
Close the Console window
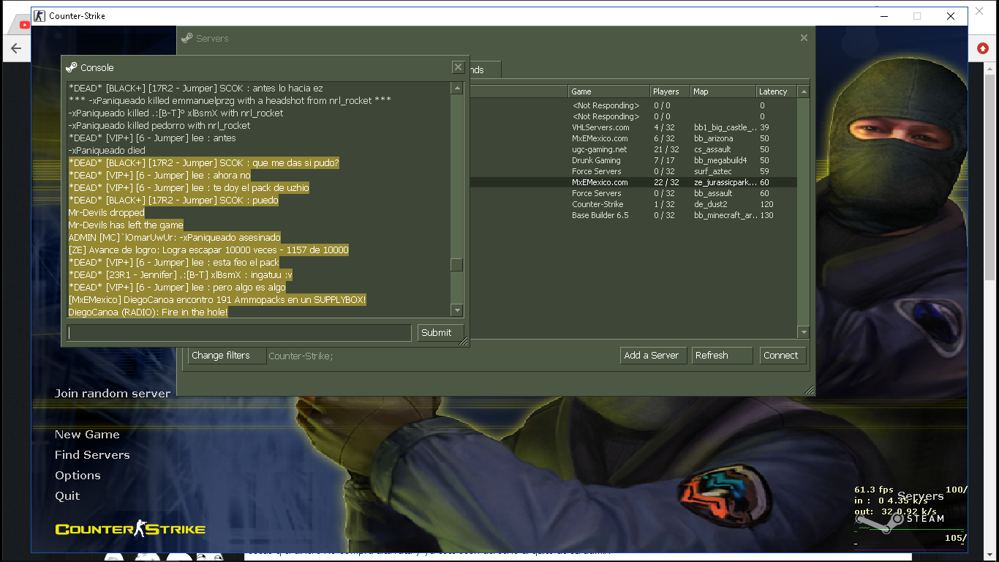click(x=458, y=67)
